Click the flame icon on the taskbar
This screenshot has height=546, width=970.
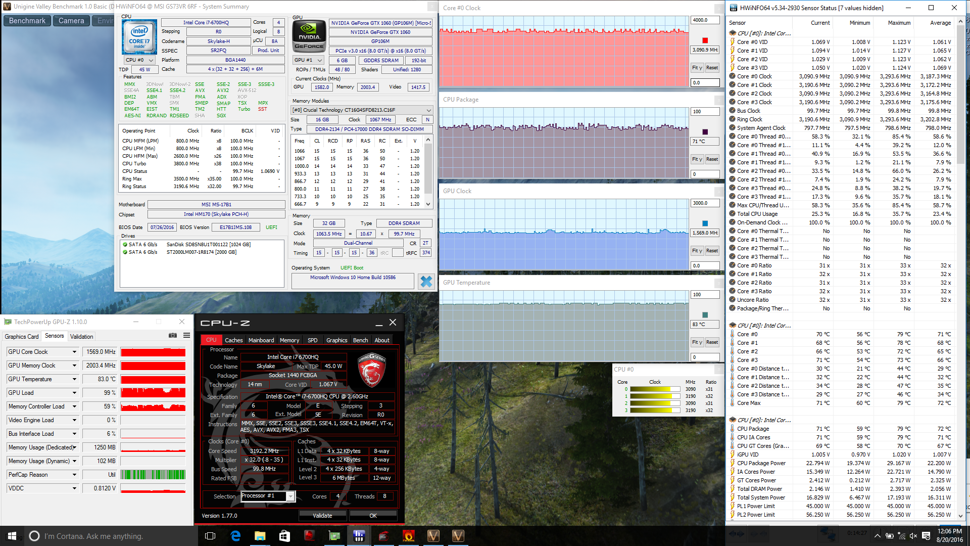(409, 536)
